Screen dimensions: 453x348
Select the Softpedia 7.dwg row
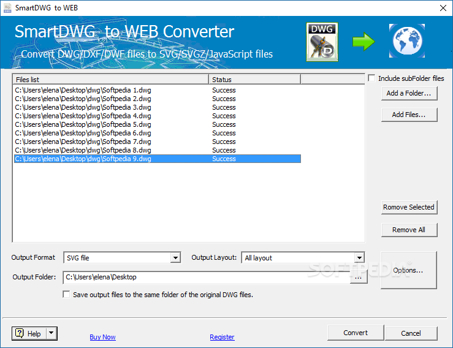[x=158, y=142]
